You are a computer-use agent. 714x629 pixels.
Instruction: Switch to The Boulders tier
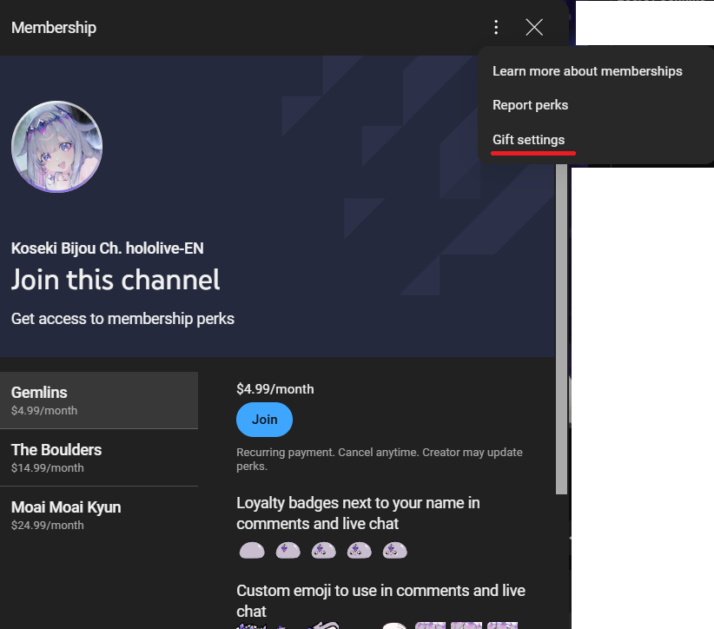point(99,458)
